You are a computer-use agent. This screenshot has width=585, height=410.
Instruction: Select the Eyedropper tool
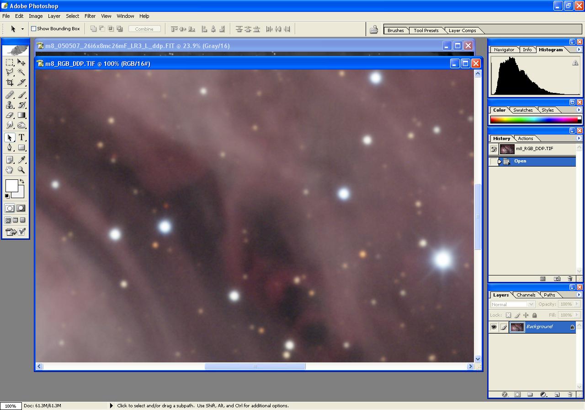tap(21, 160)
